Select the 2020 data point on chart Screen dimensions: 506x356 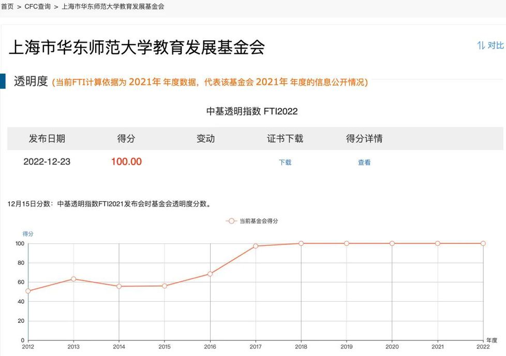(392, 243)
